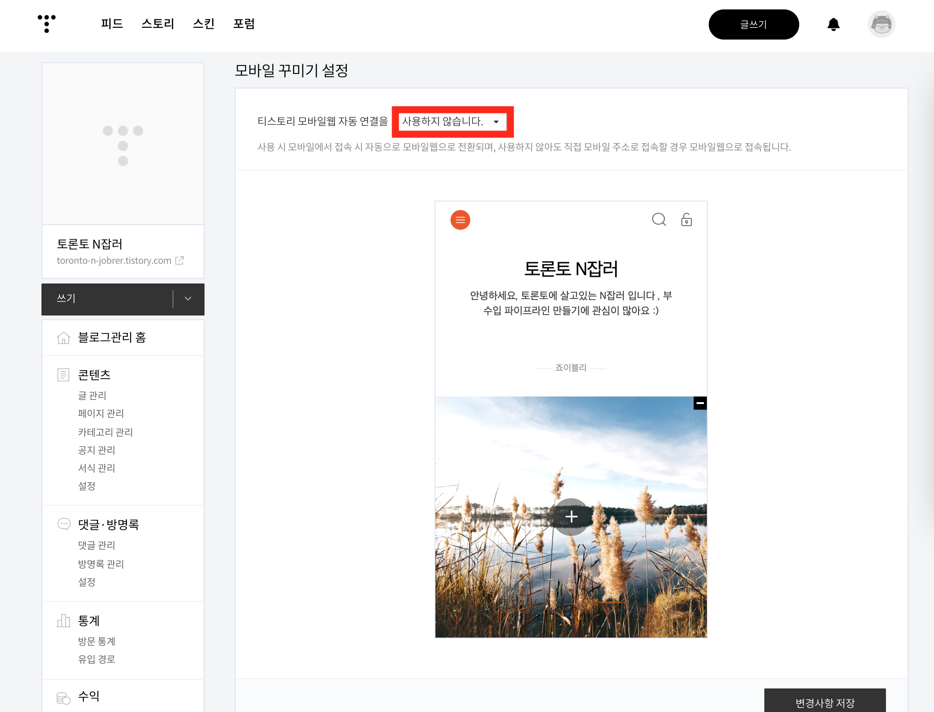Click the blog profile image placeholder
The width and height of the screenshot is (934, 712).
[x=123, y=144]
